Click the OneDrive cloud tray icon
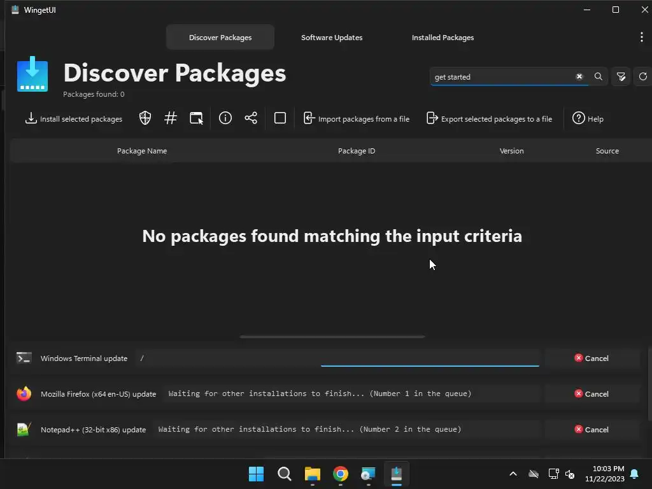Viewport: 652px width, 489px height. [534, 474]
